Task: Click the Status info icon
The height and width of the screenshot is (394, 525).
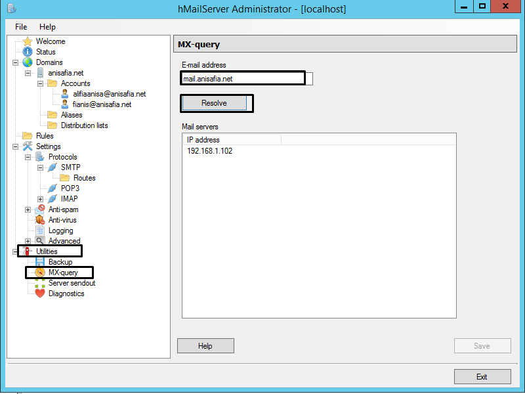Action: 28,52
